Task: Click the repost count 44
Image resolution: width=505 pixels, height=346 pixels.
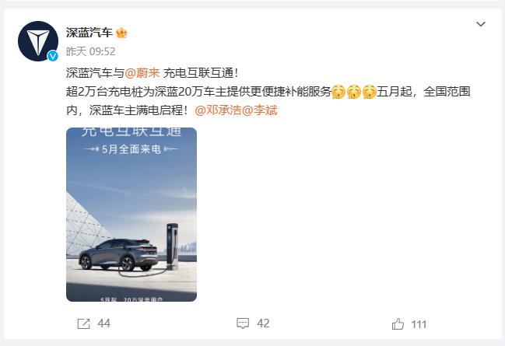Action: (x=104, y=323)
